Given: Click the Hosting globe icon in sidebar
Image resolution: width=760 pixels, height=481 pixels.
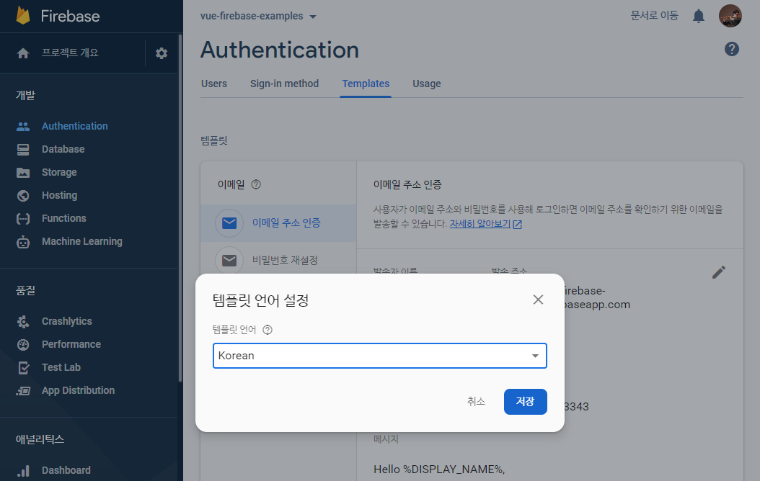Looking at the screenshot, I should pyautogui.click(x=23, y=196).
